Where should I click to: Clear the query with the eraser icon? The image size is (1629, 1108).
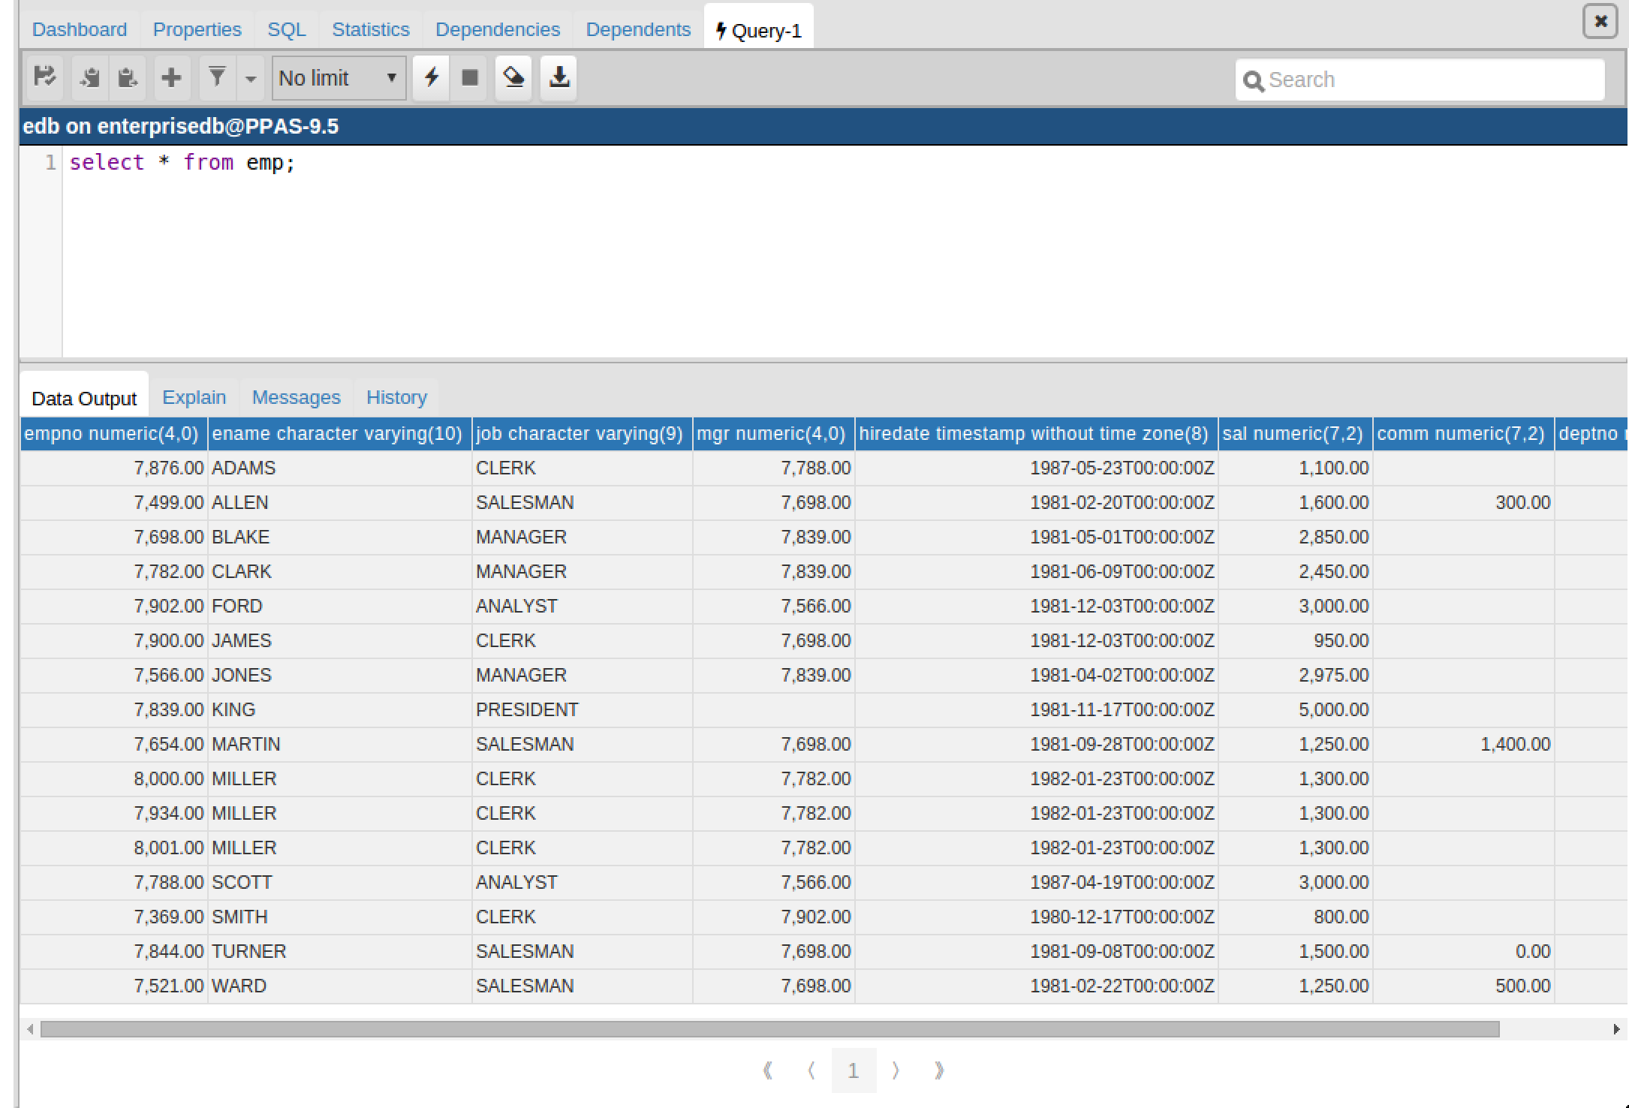(514, 77)
